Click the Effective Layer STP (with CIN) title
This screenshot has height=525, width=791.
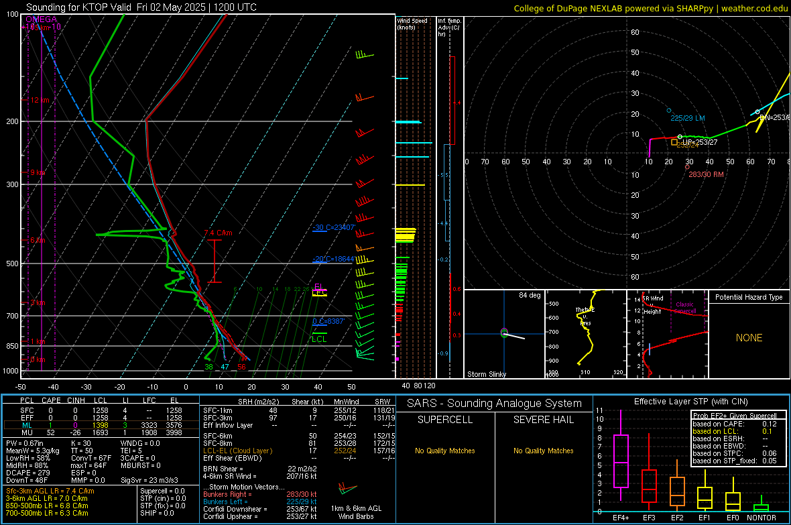click(690, 402)
